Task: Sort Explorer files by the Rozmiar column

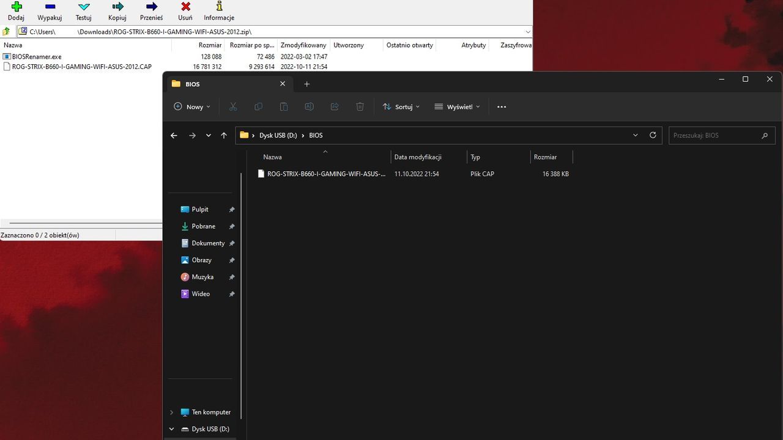Action: pyautogui.click(x=552, y=157)
